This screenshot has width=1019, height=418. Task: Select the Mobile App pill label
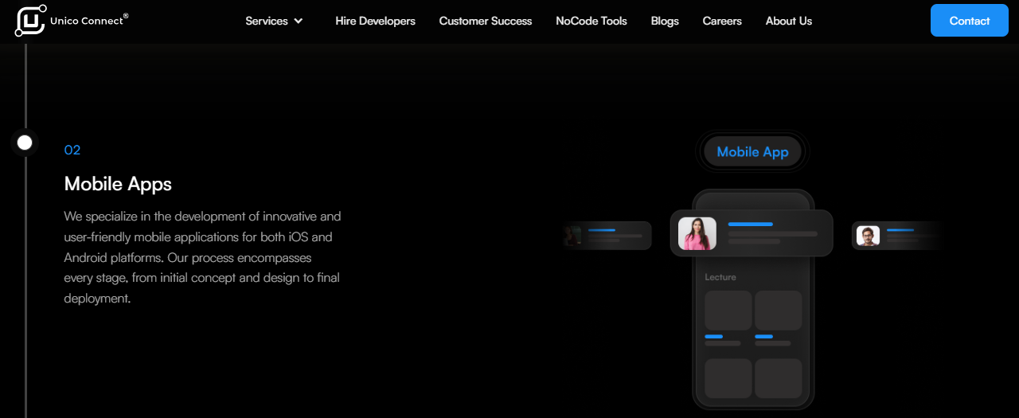(x=752, y=151)
